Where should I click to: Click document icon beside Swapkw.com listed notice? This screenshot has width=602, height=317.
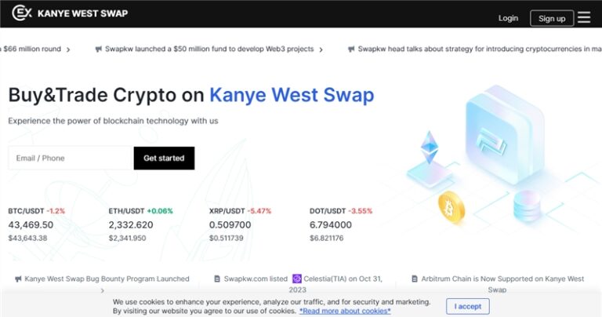tap(217, 279)
